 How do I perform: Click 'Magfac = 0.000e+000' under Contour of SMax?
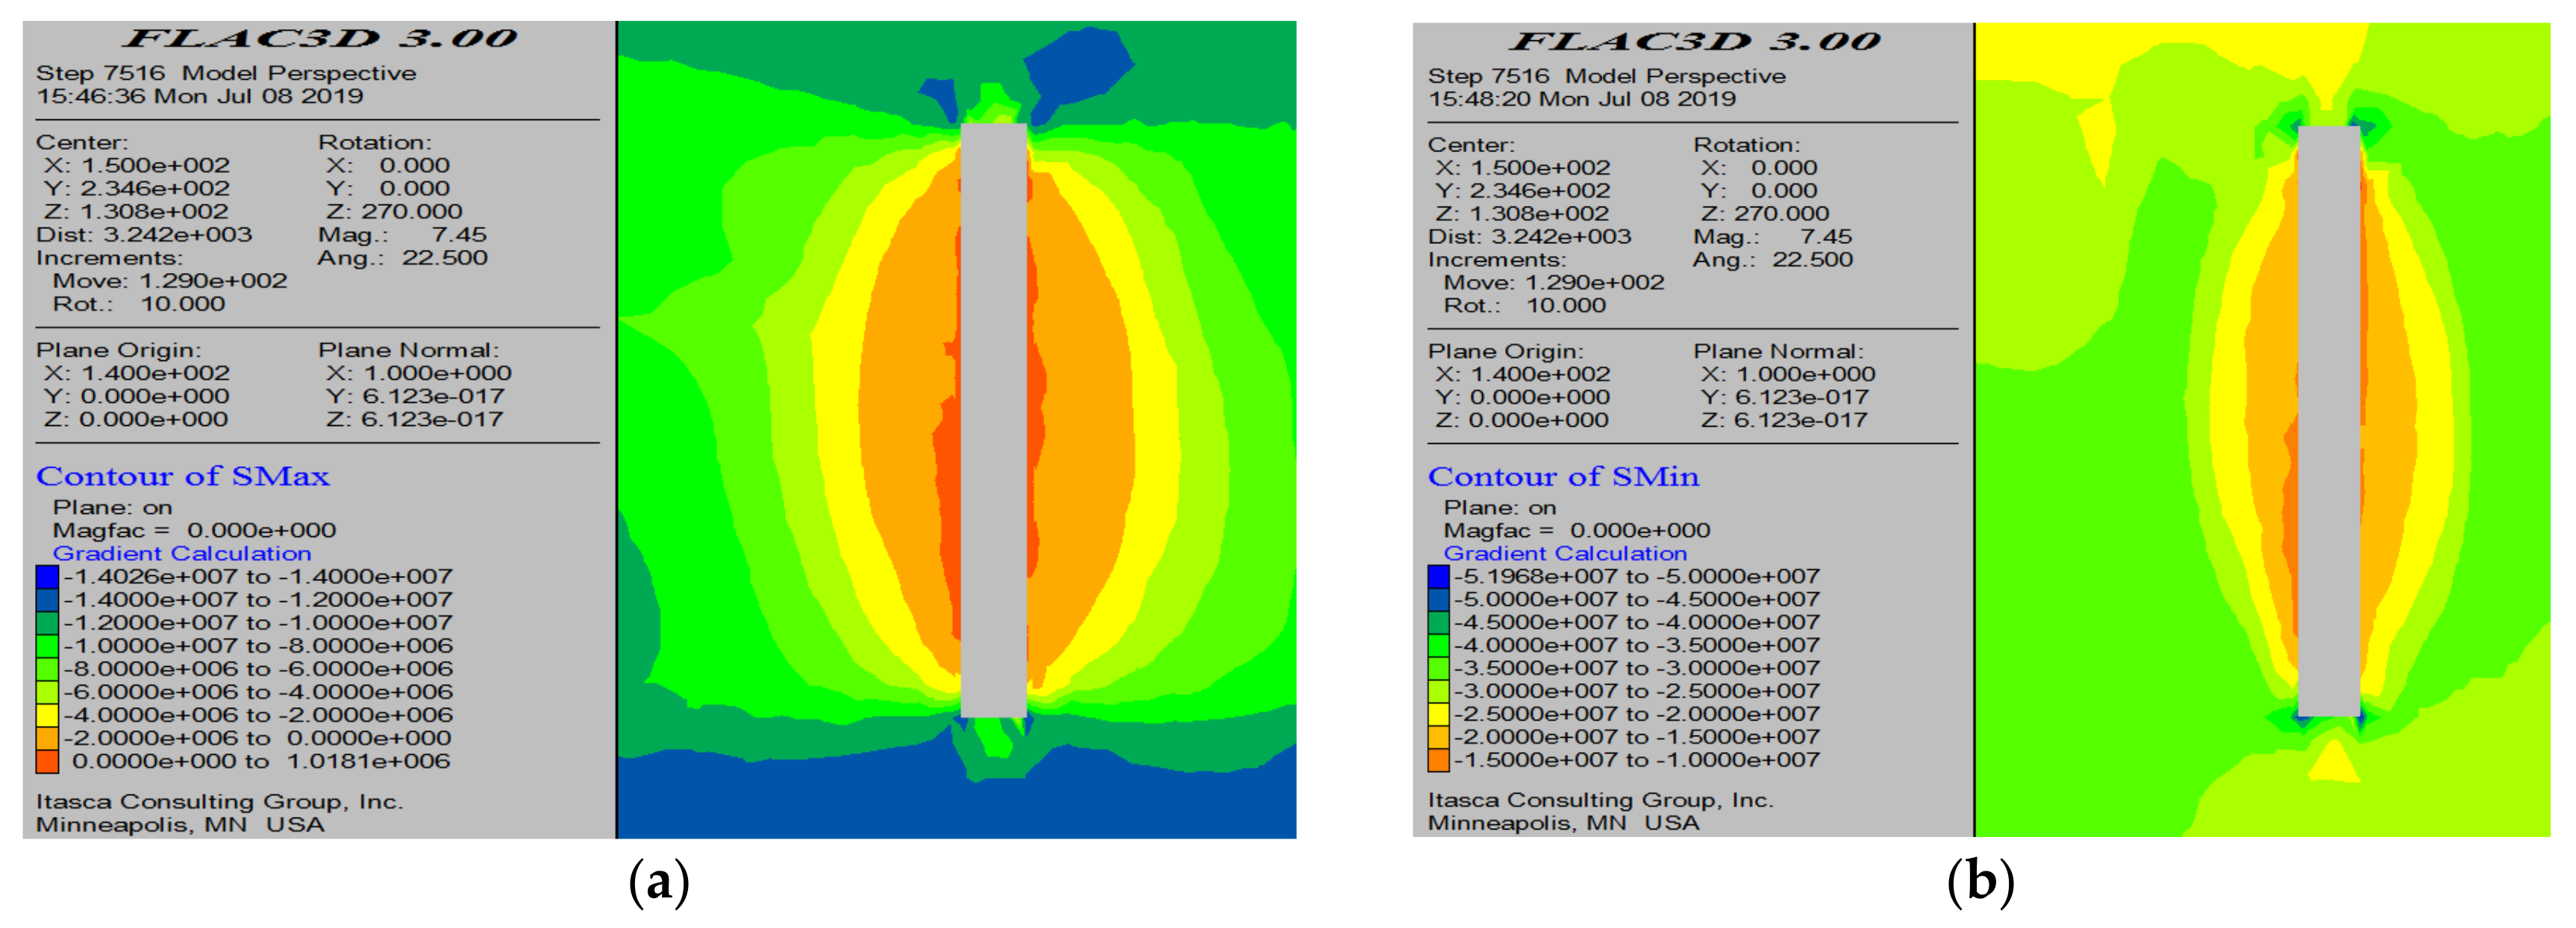pyautogui.click(x=194, y=530)
